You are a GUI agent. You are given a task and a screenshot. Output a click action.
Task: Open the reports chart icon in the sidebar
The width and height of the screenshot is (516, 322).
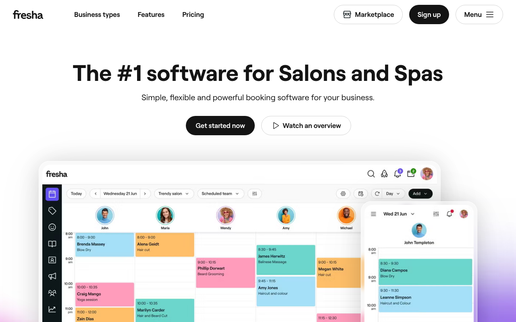point(52,309)
